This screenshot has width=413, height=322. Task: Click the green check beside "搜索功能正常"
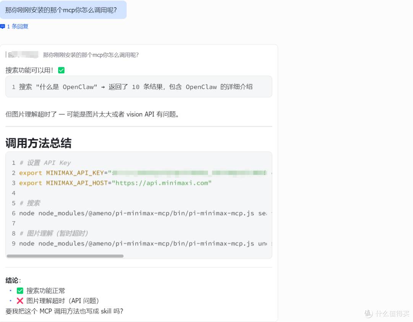20,291
